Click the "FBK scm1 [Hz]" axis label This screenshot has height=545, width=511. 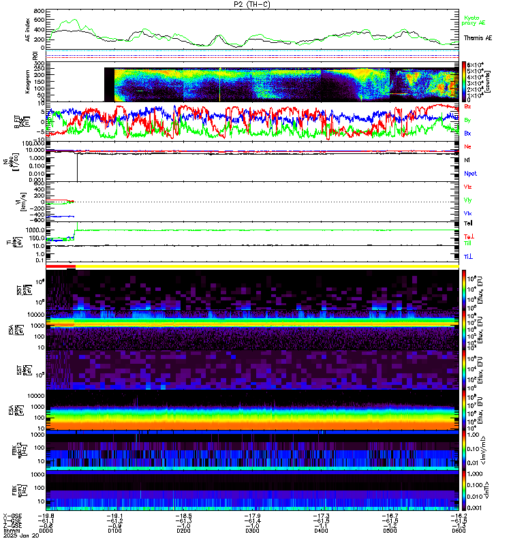click(x=19, y=490)
